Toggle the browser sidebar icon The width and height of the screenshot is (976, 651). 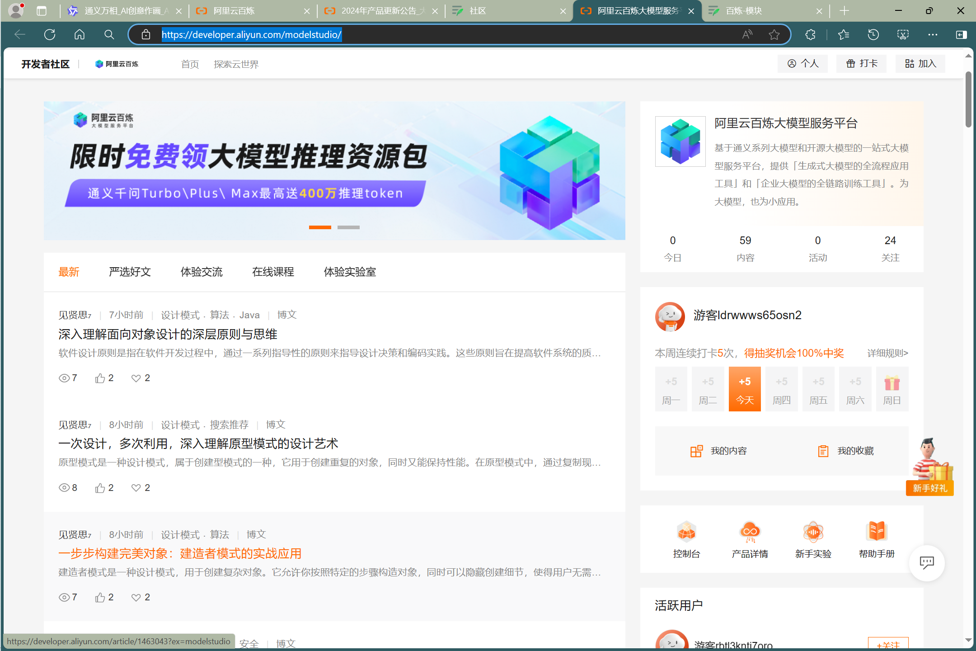(x=962, y=34)
